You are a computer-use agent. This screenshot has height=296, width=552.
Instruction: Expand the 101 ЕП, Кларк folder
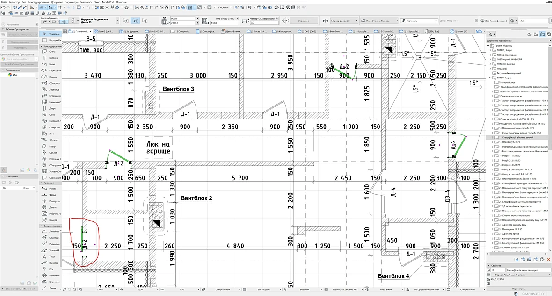pyautogui.click(x=490, y=50)
